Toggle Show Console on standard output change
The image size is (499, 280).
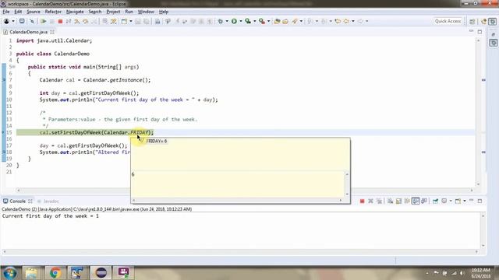click(416, 201)
